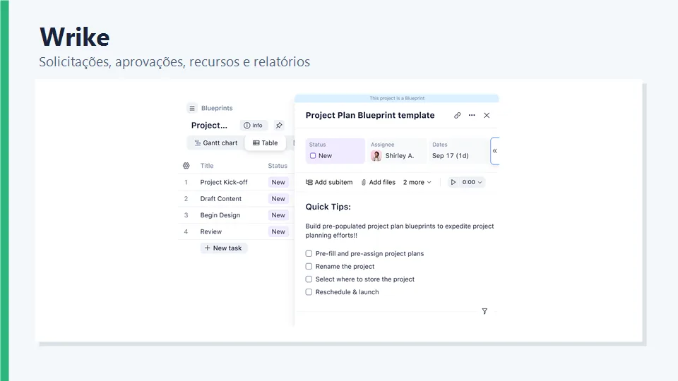Image resolution: width=678 pixels, height=381 pixels.
Task: Click the Quick Tips heading
Action: [x=328, y=207]
